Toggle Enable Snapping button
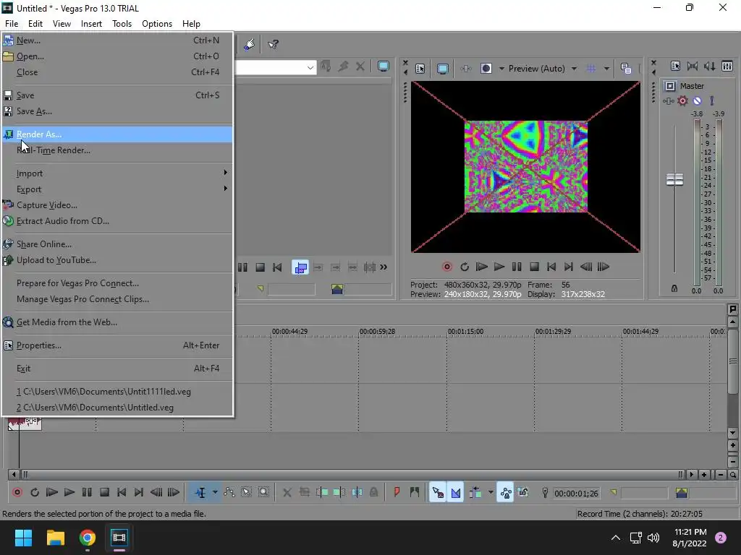This screenshot has height=555, width=741. pyautogui.click(x=438, y=493)
